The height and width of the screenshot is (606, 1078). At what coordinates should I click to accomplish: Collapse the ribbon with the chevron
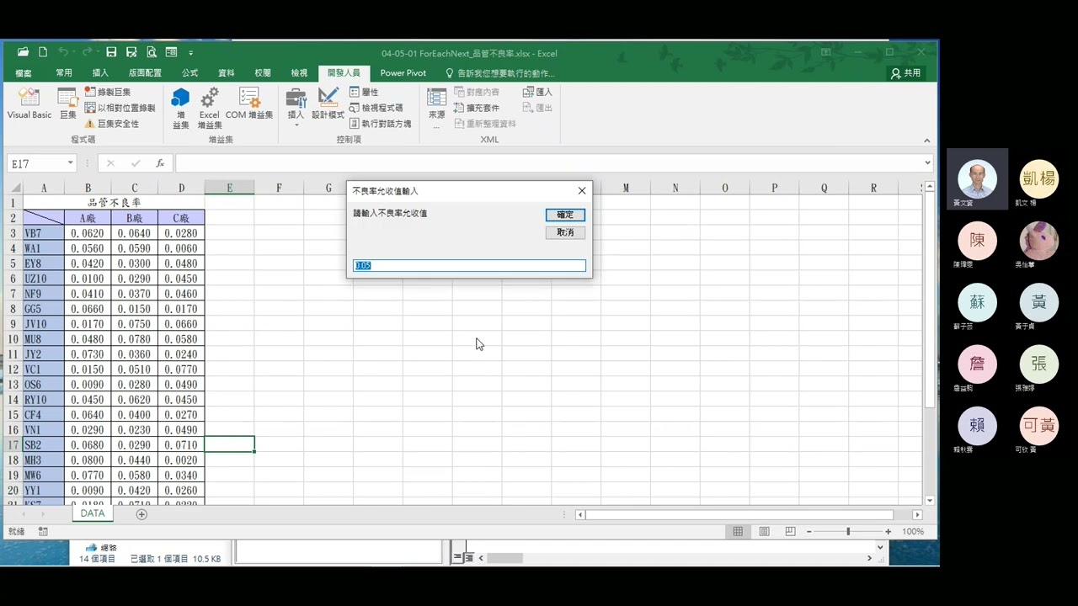tap(927, 141)
